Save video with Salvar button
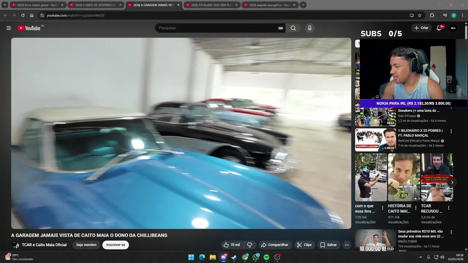 [328, 245]
